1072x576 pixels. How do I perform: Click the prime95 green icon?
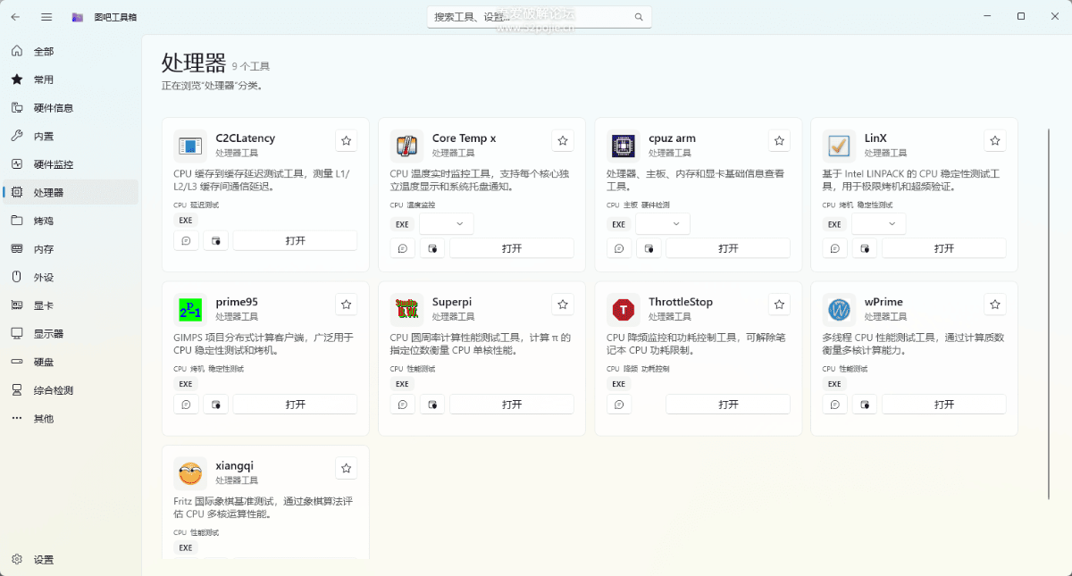189,309
